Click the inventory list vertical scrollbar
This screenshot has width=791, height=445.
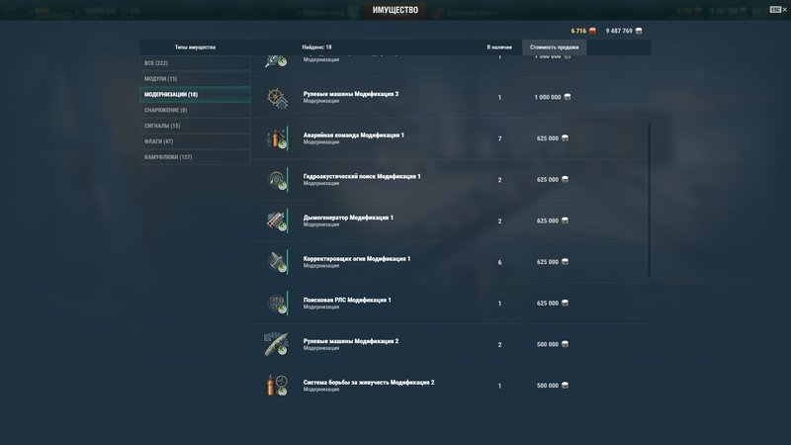coord(650,198)
